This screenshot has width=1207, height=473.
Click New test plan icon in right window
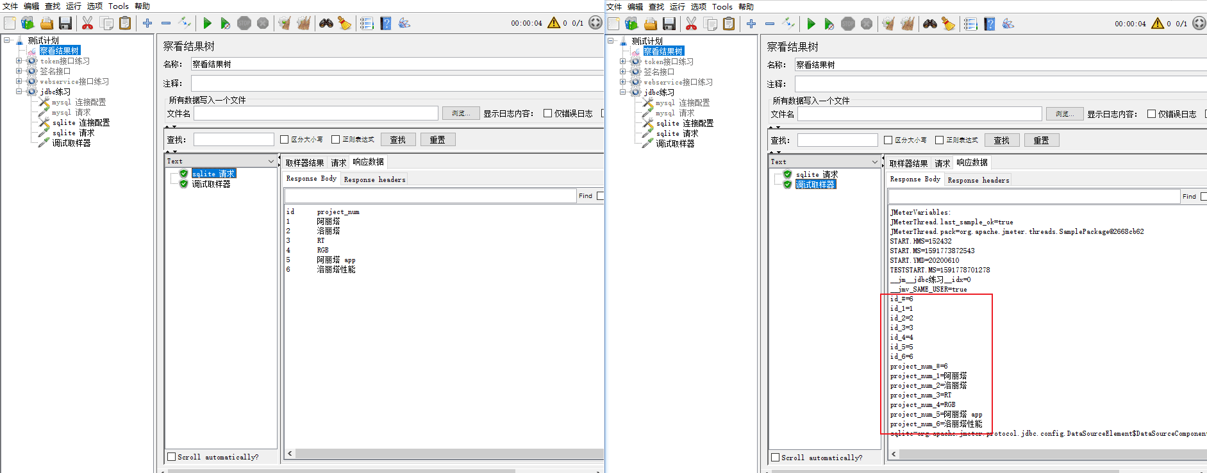point(613,24)
